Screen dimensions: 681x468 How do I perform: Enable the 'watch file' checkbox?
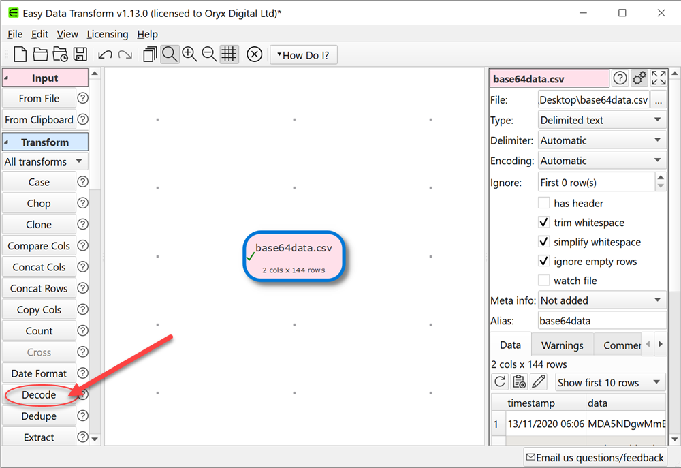(x=543, y=281)
